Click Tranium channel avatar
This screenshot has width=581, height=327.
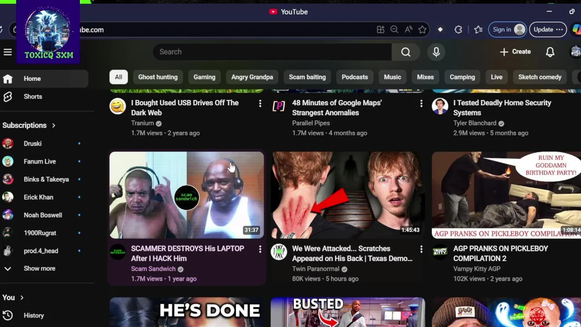click(x=118, y=106)
